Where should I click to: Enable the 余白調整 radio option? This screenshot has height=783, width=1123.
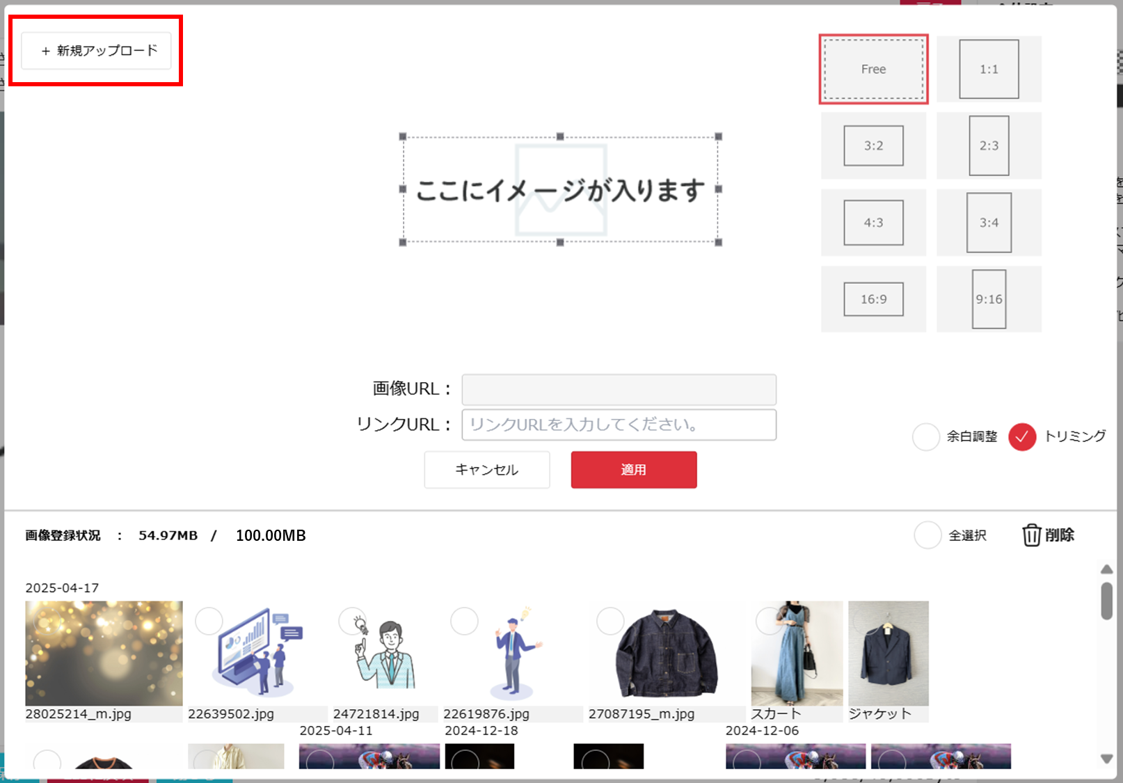point(926,437)
